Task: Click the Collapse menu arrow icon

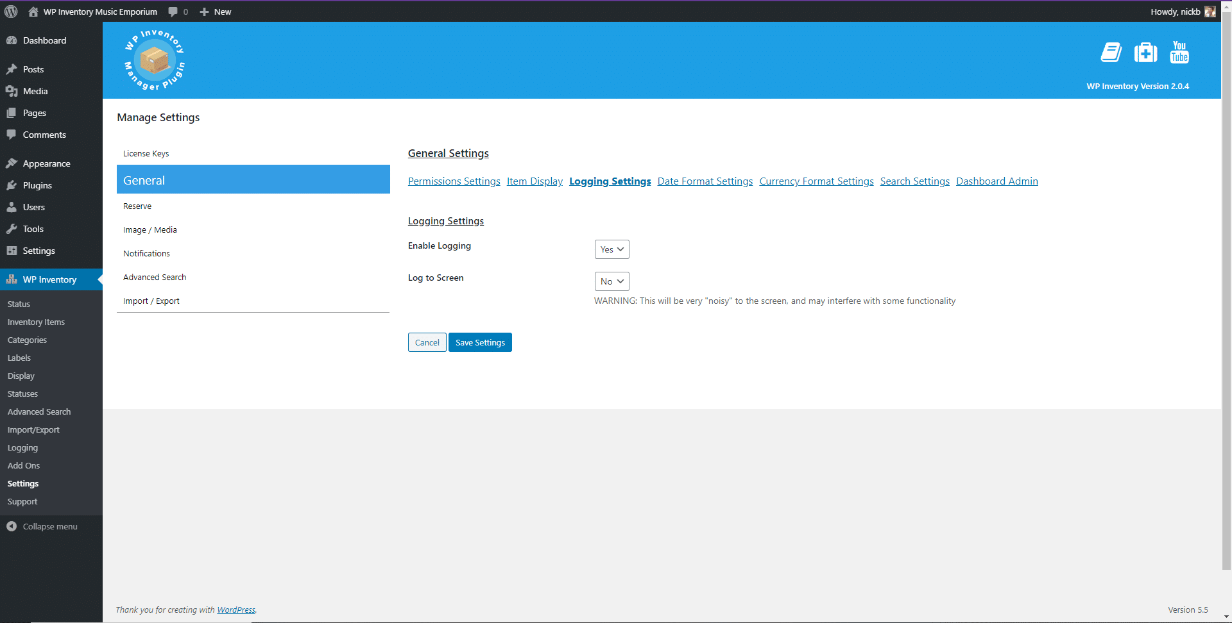Action: 12,526
